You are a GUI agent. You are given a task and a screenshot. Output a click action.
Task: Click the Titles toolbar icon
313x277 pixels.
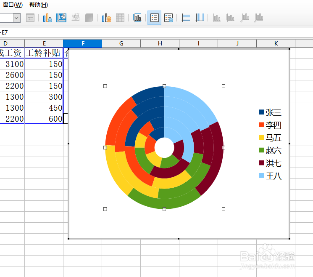[137, 18]
